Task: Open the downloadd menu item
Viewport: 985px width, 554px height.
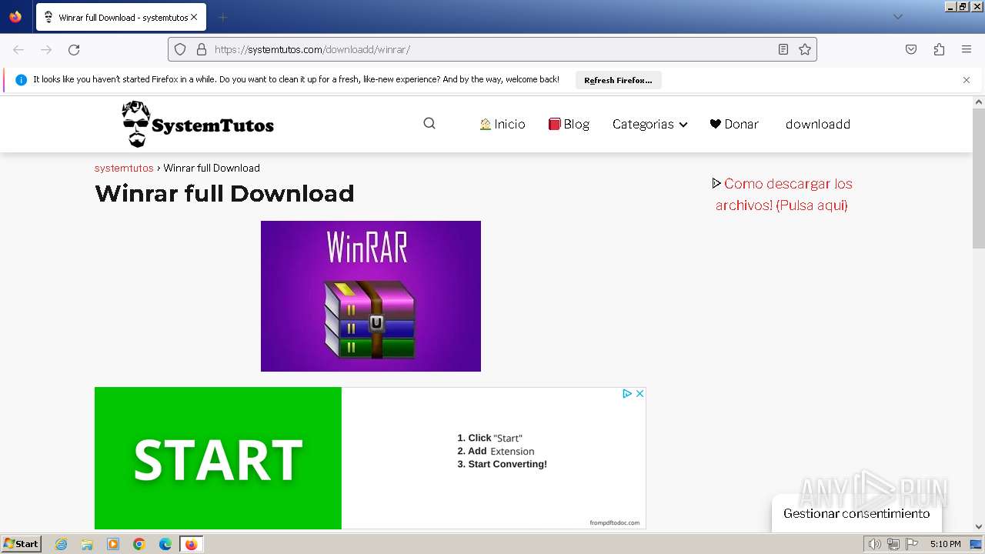Action: [818, 124]
